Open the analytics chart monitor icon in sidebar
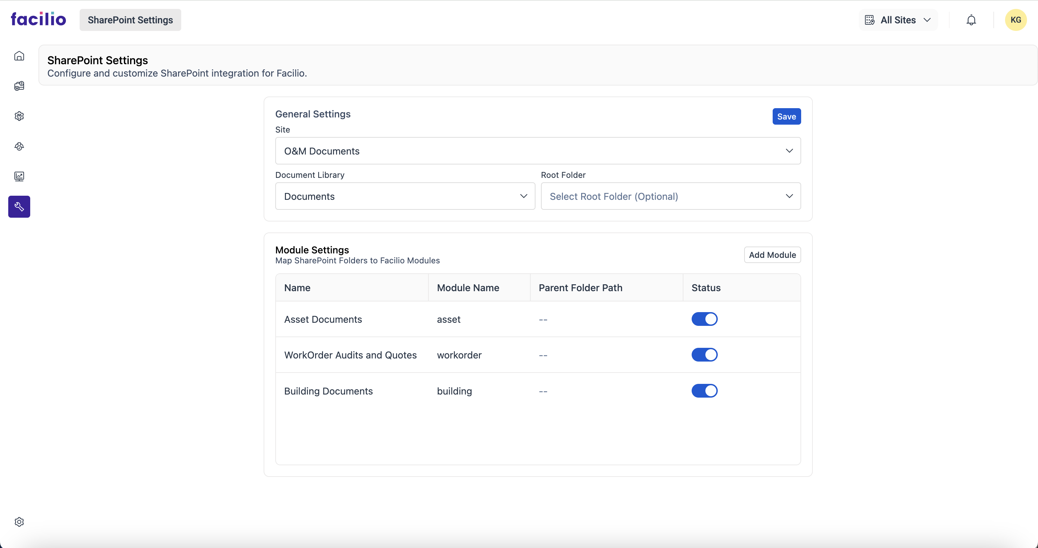 (19, 176)
